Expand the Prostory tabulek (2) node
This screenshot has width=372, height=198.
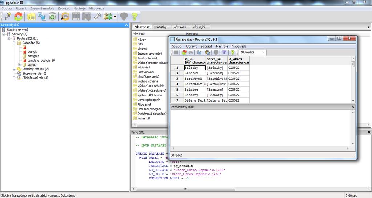tap(14, 69)
